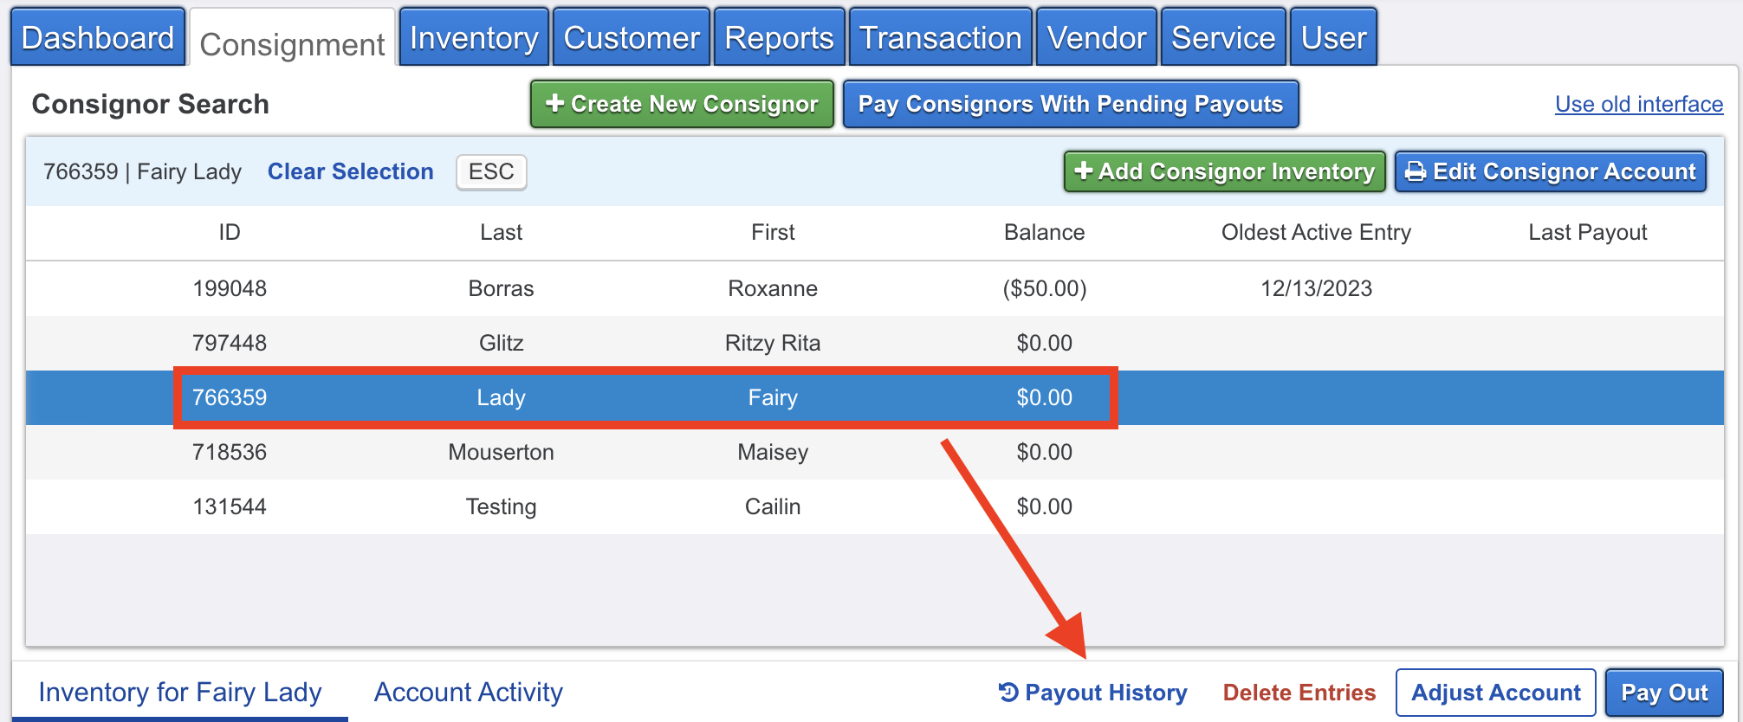Click the Adjust Account button
The image size is (1743, 722).
tap(1495, 693)
